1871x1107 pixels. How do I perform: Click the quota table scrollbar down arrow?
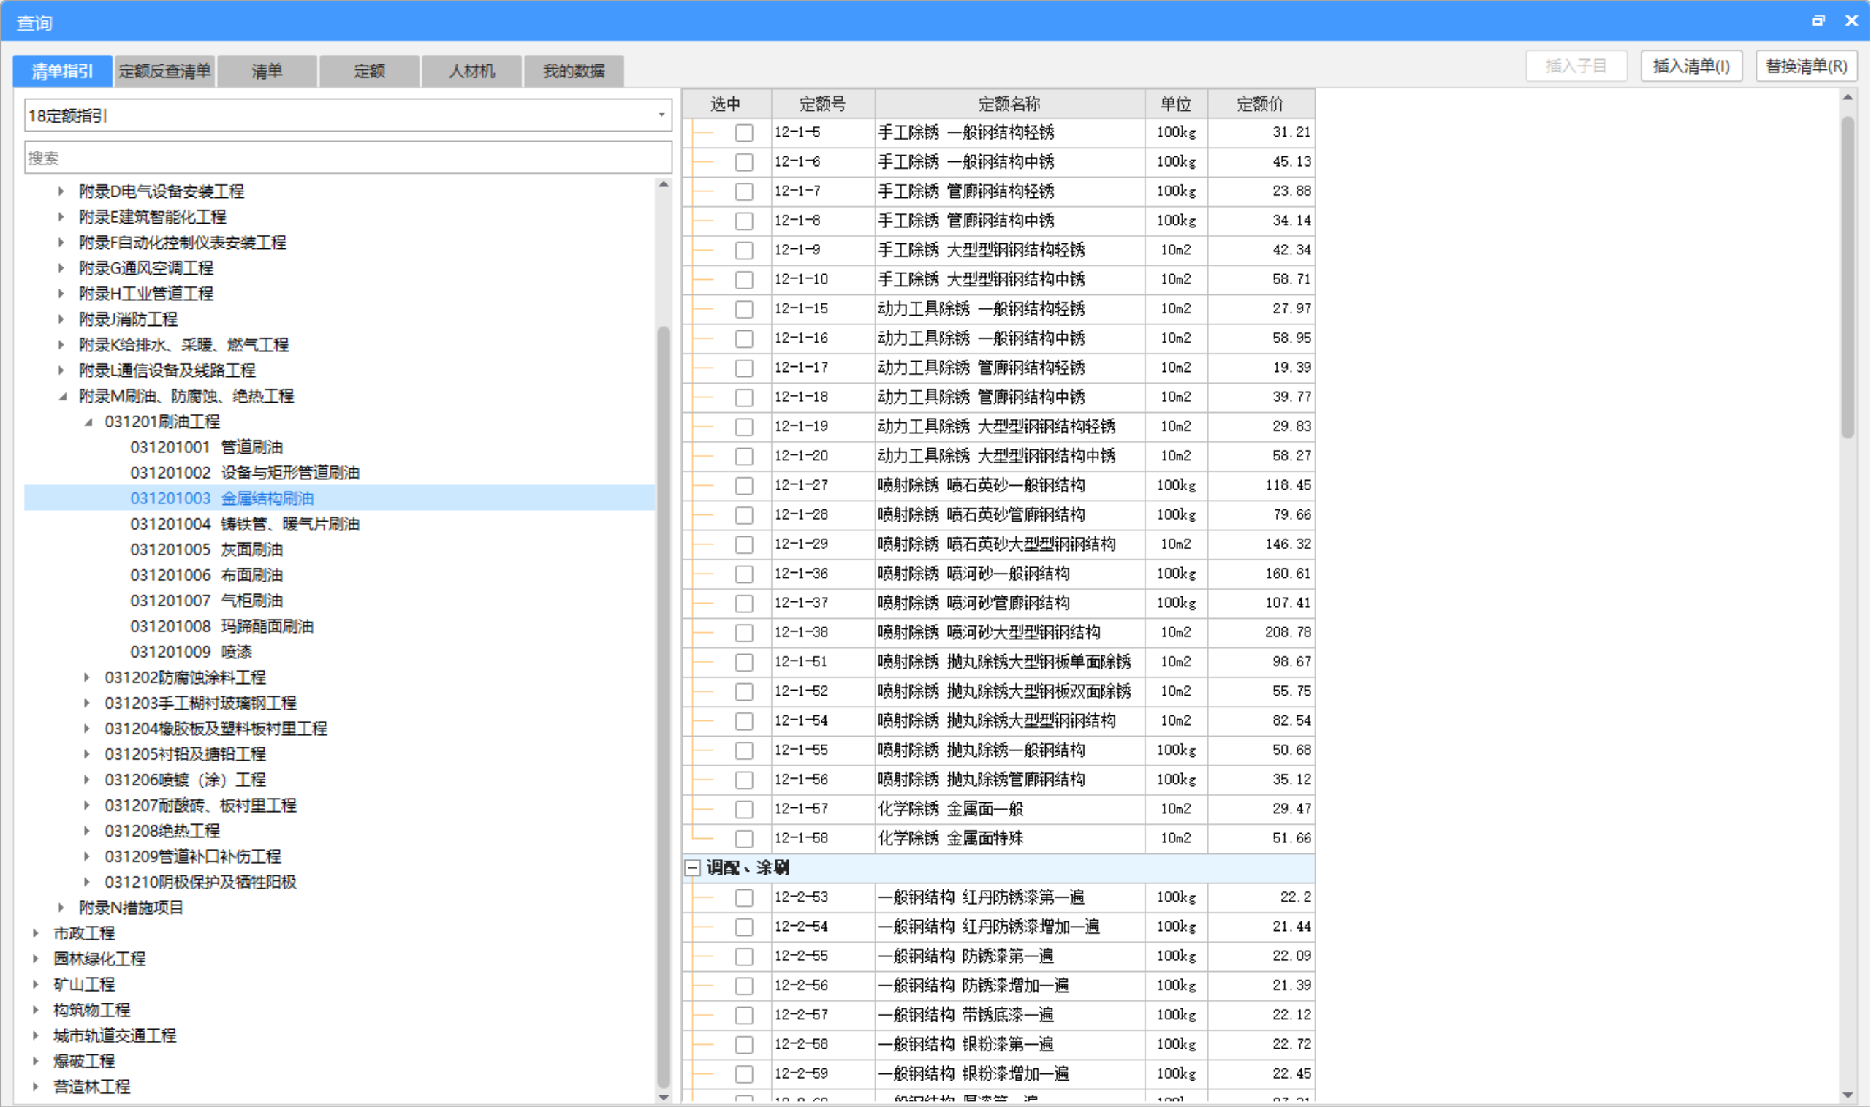1848,1095
